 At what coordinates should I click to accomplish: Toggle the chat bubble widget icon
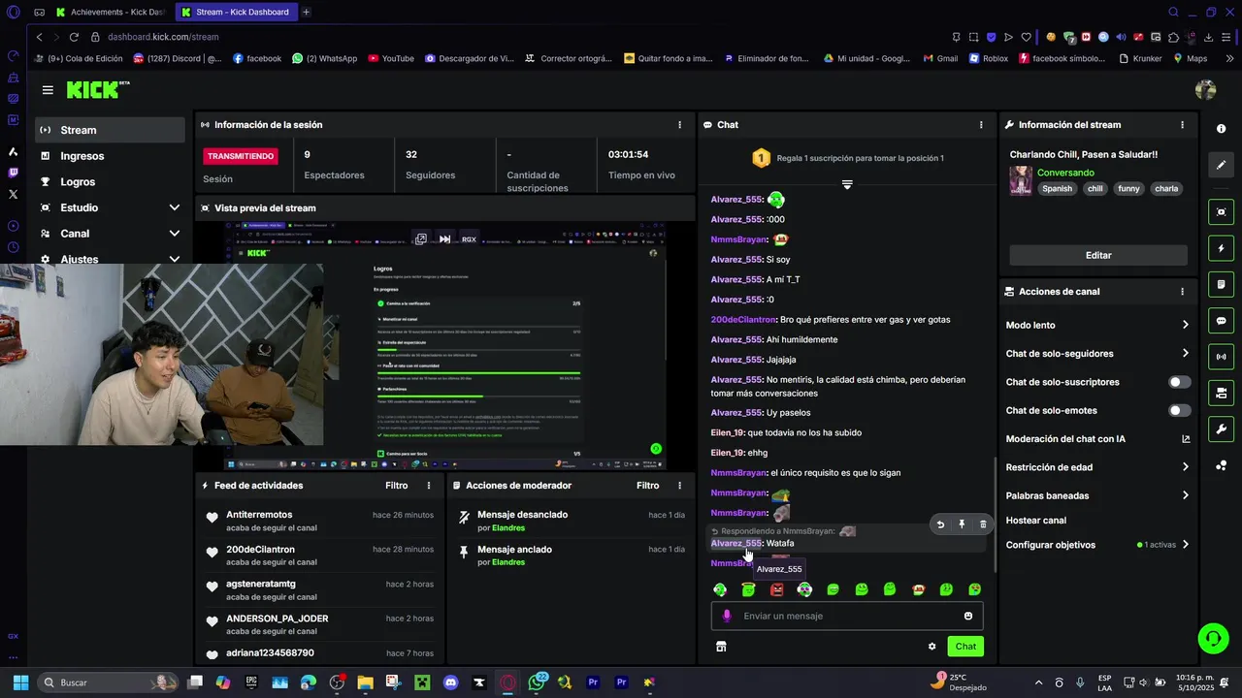point(1221,321)
